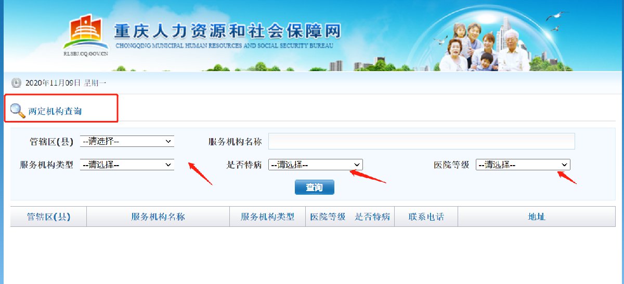Click the 是否特病 column header
This screenshot has height=284, width=624.
(372, 217)
